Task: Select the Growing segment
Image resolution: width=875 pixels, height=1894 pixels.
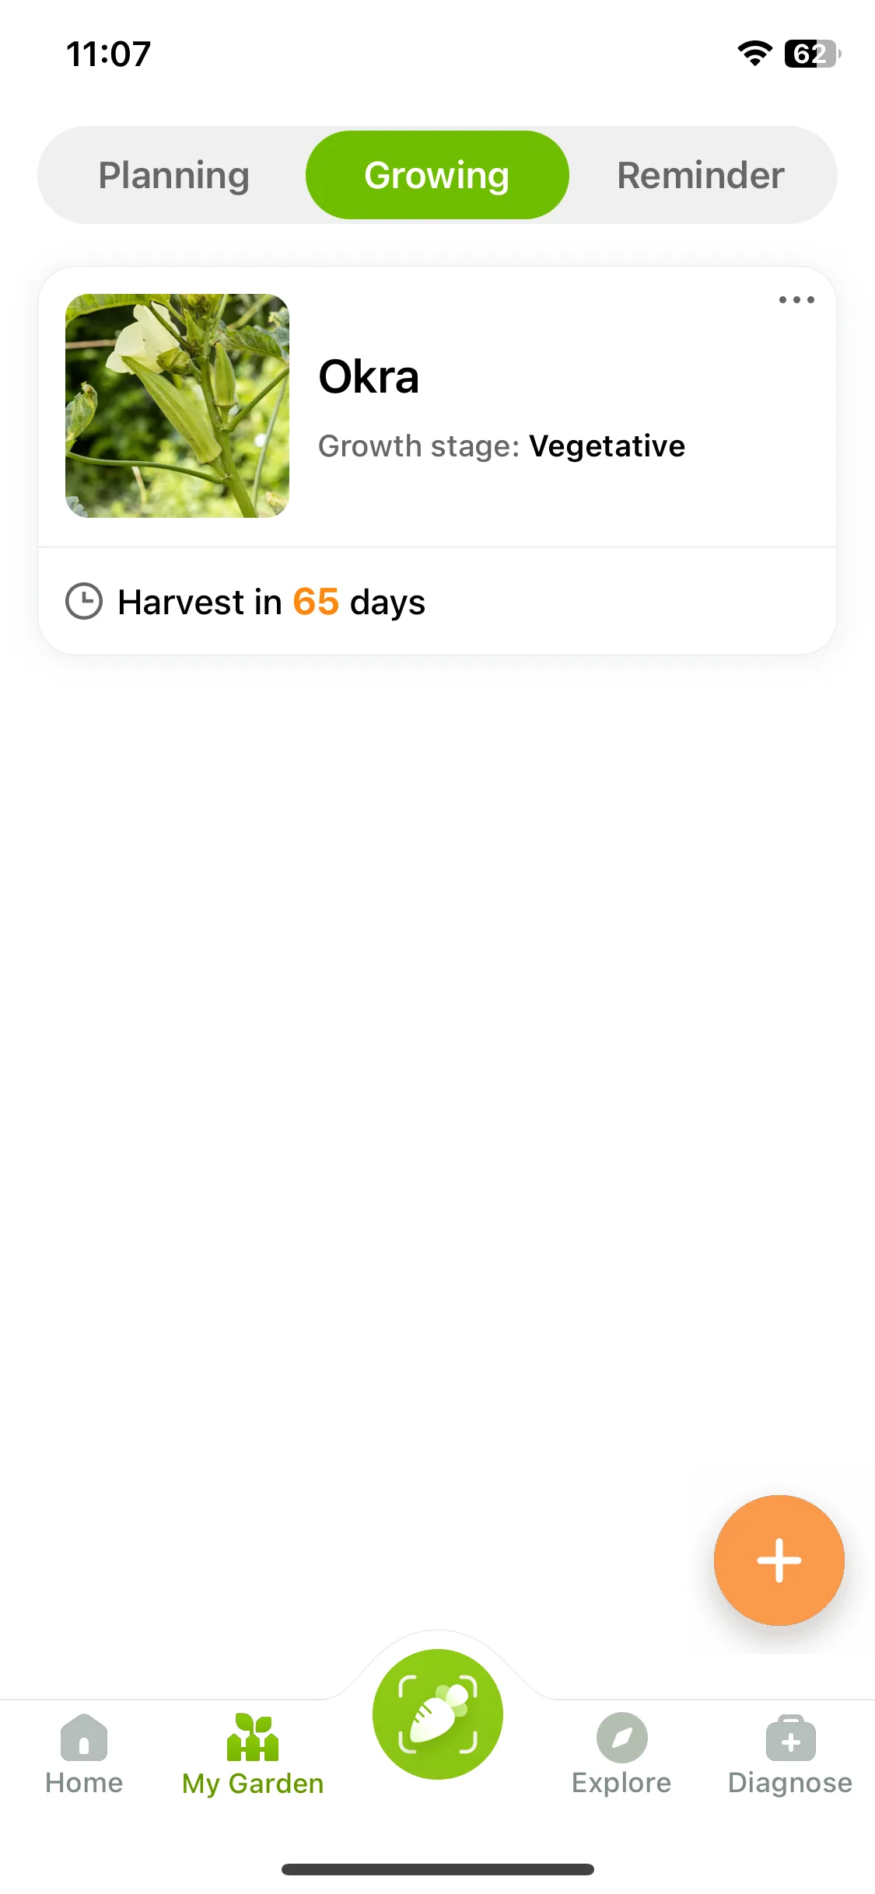Action: [437, 175]
